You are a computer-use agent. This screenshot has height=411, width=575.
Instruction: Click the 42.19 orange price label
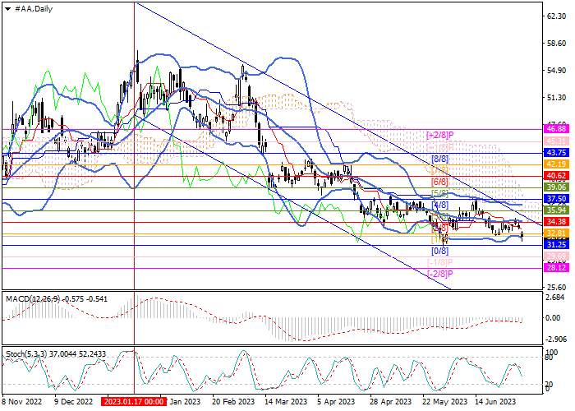pos(557,164)
